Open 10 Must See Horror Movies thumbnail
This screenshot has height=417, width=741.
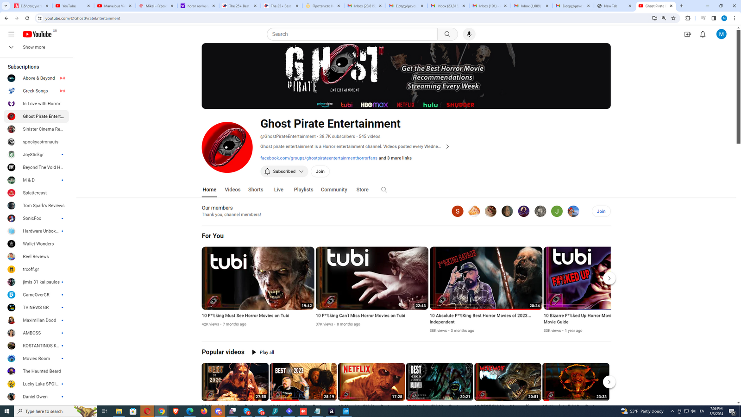click(x=258, y=278)
